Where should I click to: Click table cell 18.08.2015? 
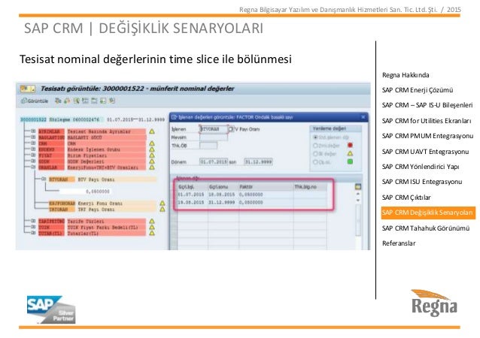(x=222, y=195)
